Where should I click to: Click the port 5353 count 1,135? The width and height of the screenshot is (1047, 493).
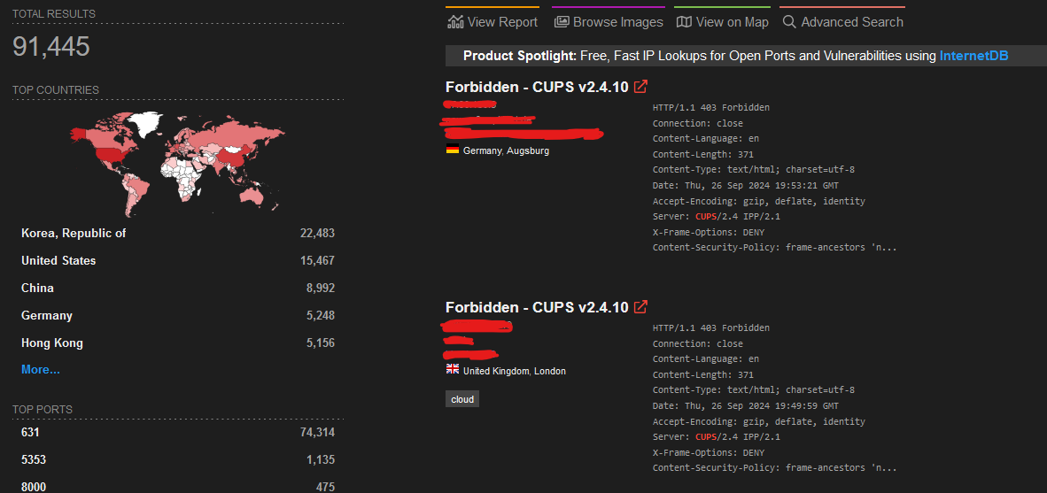pyautogui.click(x=321, y=459)
